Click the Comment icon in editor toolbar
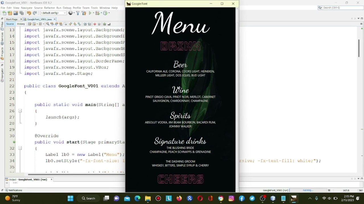 pos(105,24)
